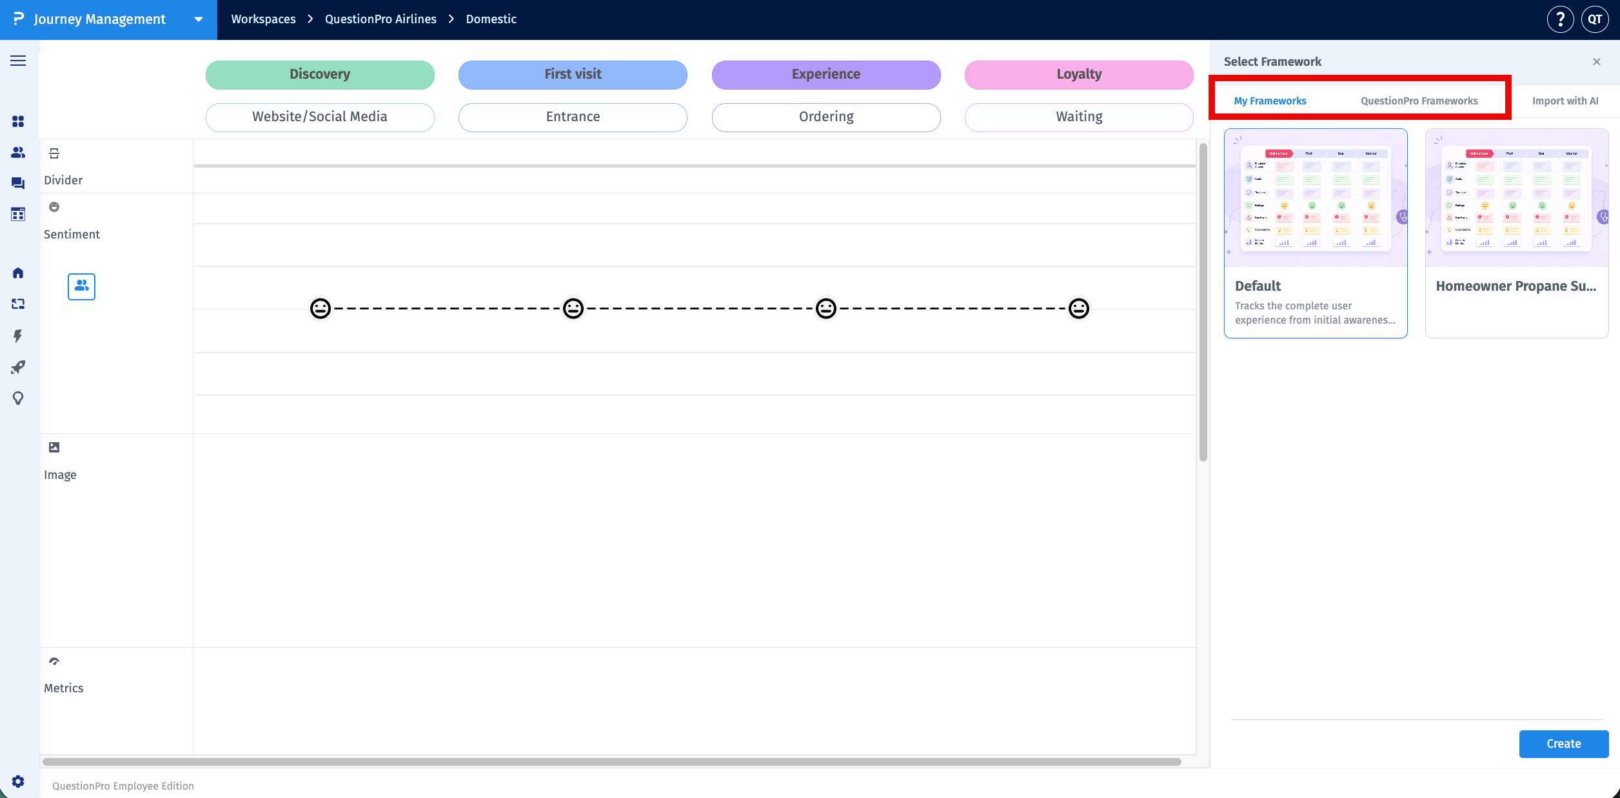Screen dimensions: 1620x798
Task: Close the Select Framework panel
Action: (x=1597, y=62)
